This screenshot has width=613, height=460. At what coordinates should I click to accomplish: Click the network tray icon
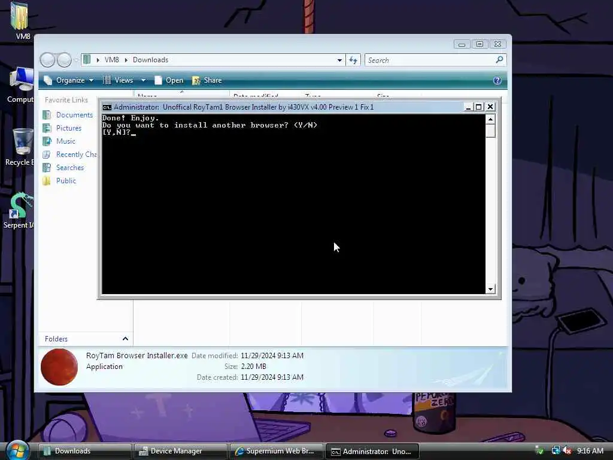556,450
